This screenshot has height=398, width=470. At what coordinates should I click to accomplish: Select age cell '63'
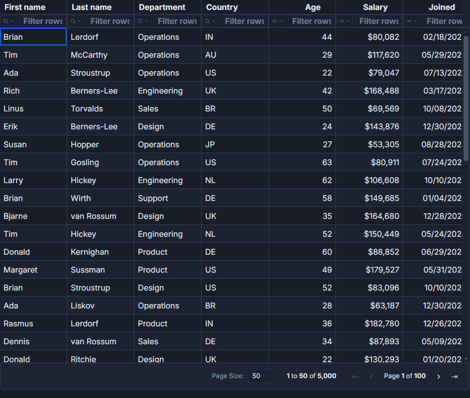[302, 162]
